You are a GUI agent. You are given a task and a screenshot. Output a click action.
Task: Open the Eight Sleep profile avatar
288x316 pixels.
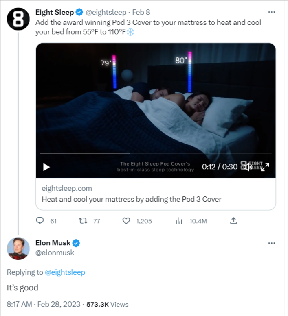point(18,19)
